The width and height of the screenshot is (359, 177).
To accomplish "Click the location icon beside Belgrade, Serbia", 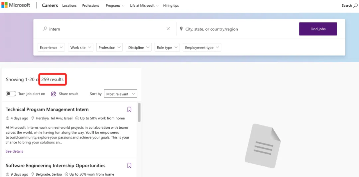I will 33,174.
